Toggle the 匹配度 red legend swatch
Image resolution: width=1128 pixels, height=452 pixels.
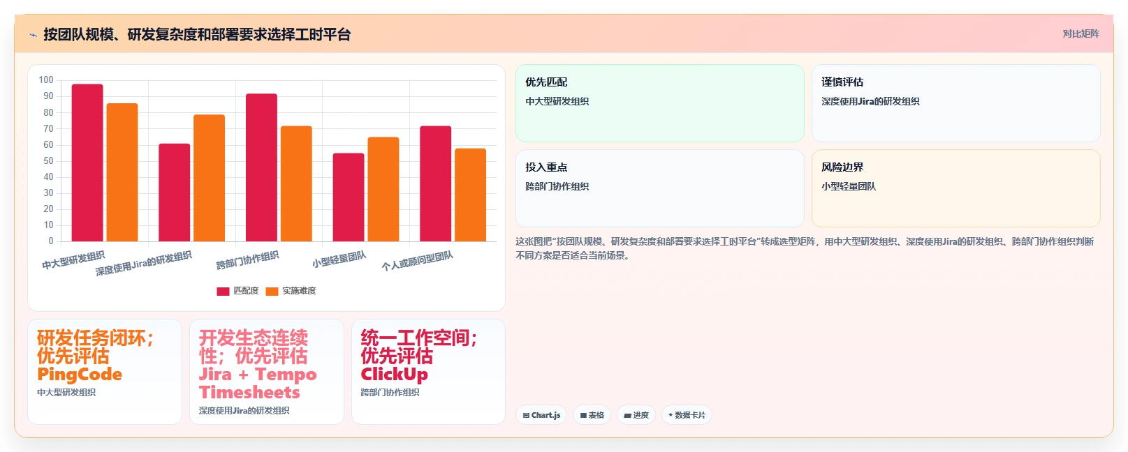coord(223,291)
